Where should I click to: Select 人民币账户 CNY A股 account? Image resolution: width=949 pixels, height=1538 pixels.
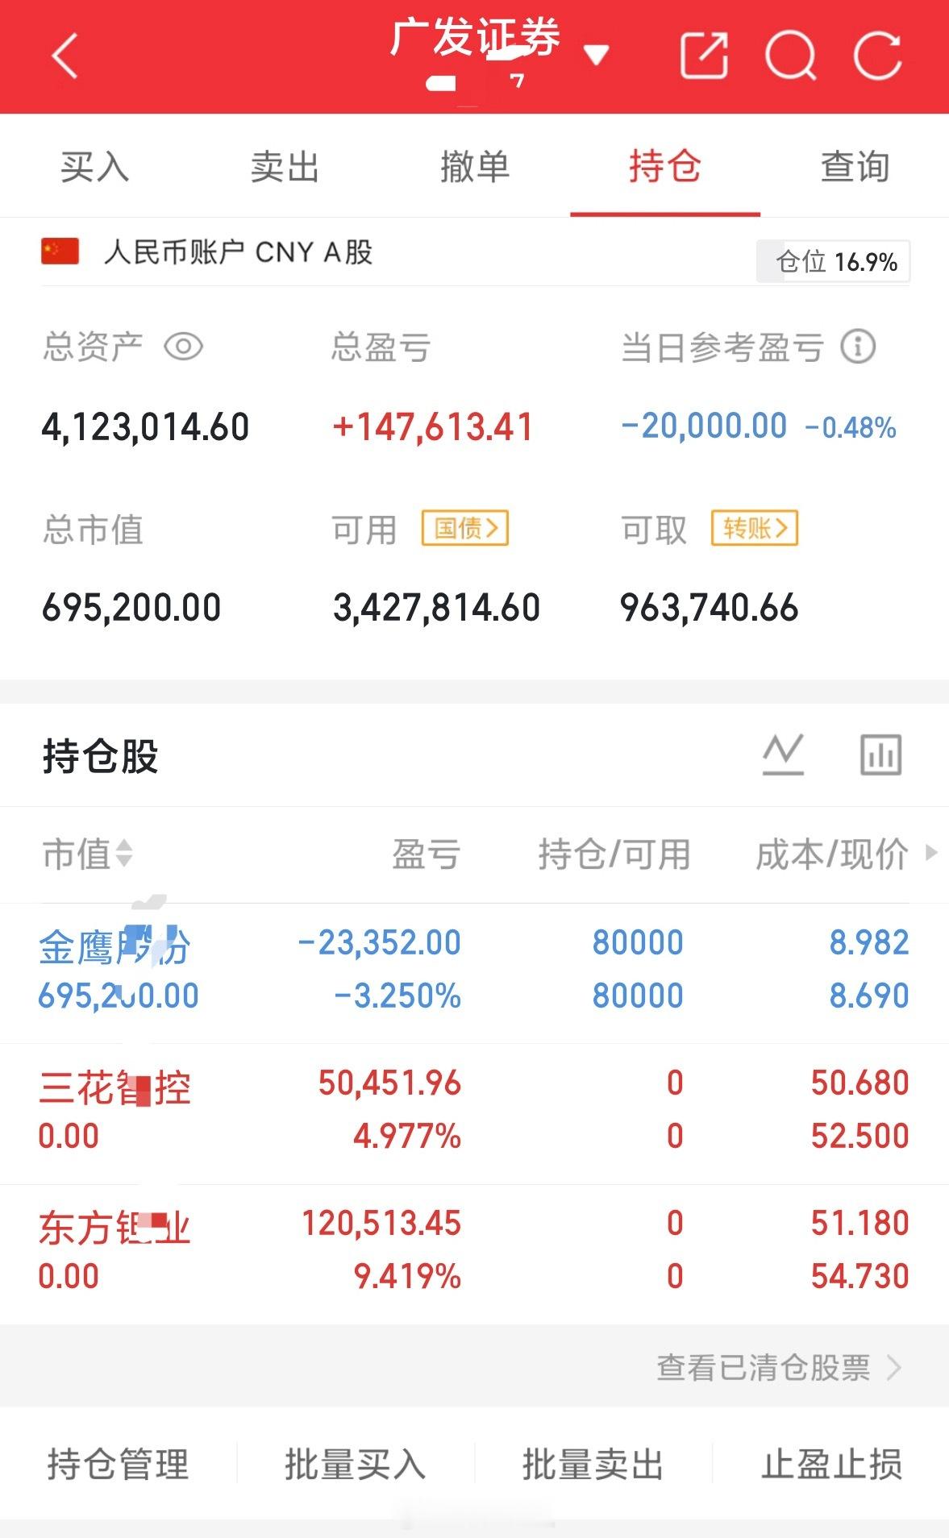click(x=239, y=252)
